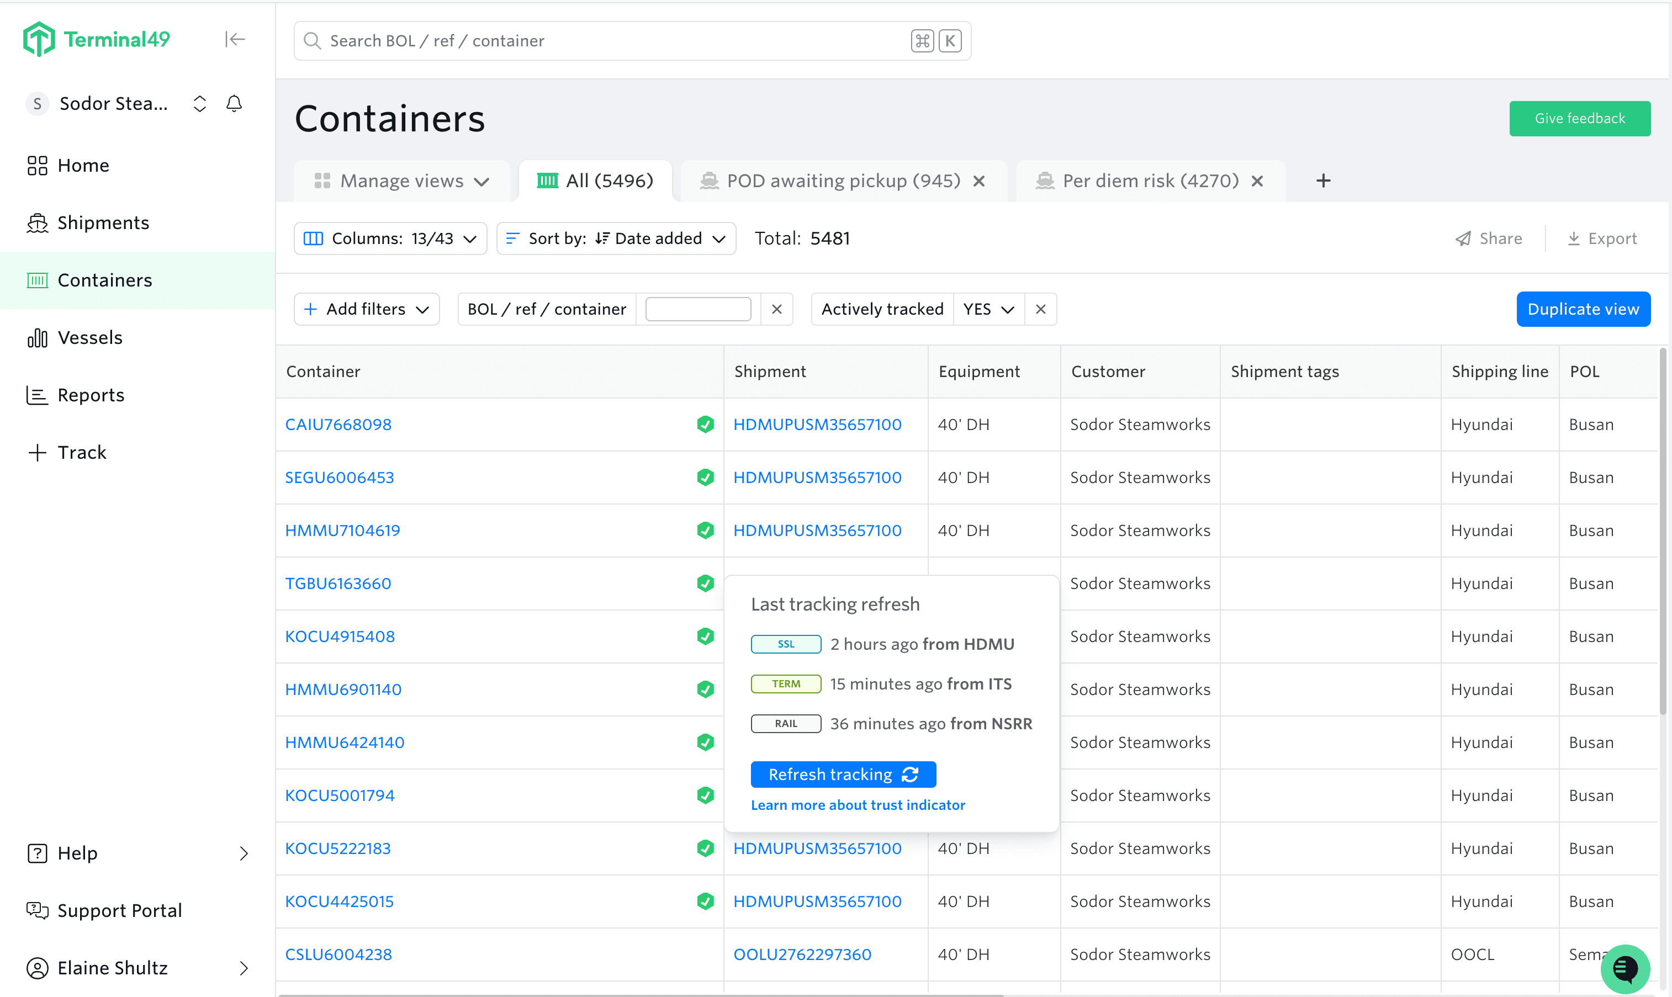The width and height of the screenshot is (1672, 997).
Task: Clear the BOL / ref / container filter
Action: 777,310
